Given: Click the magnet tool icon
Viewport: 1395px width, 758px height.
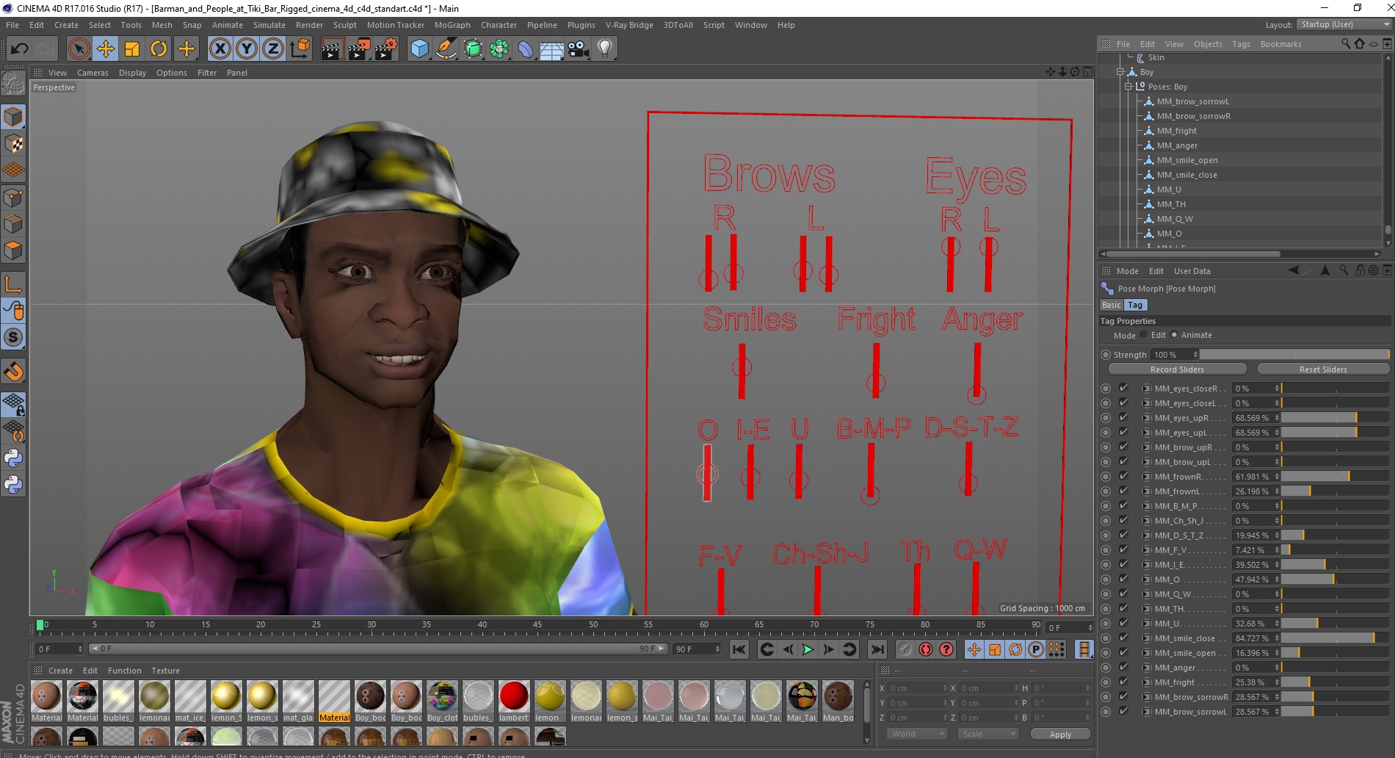Looking at the screenshot, I should point(13,372).
